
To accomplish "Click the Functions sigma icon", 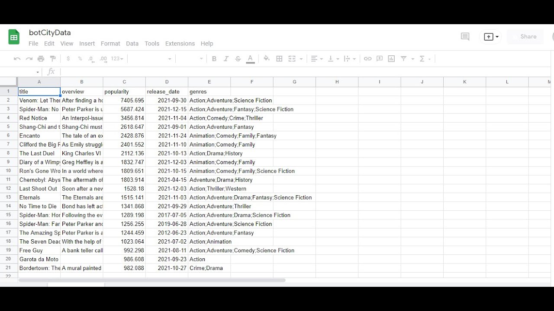I will click(x=422, y=59).
